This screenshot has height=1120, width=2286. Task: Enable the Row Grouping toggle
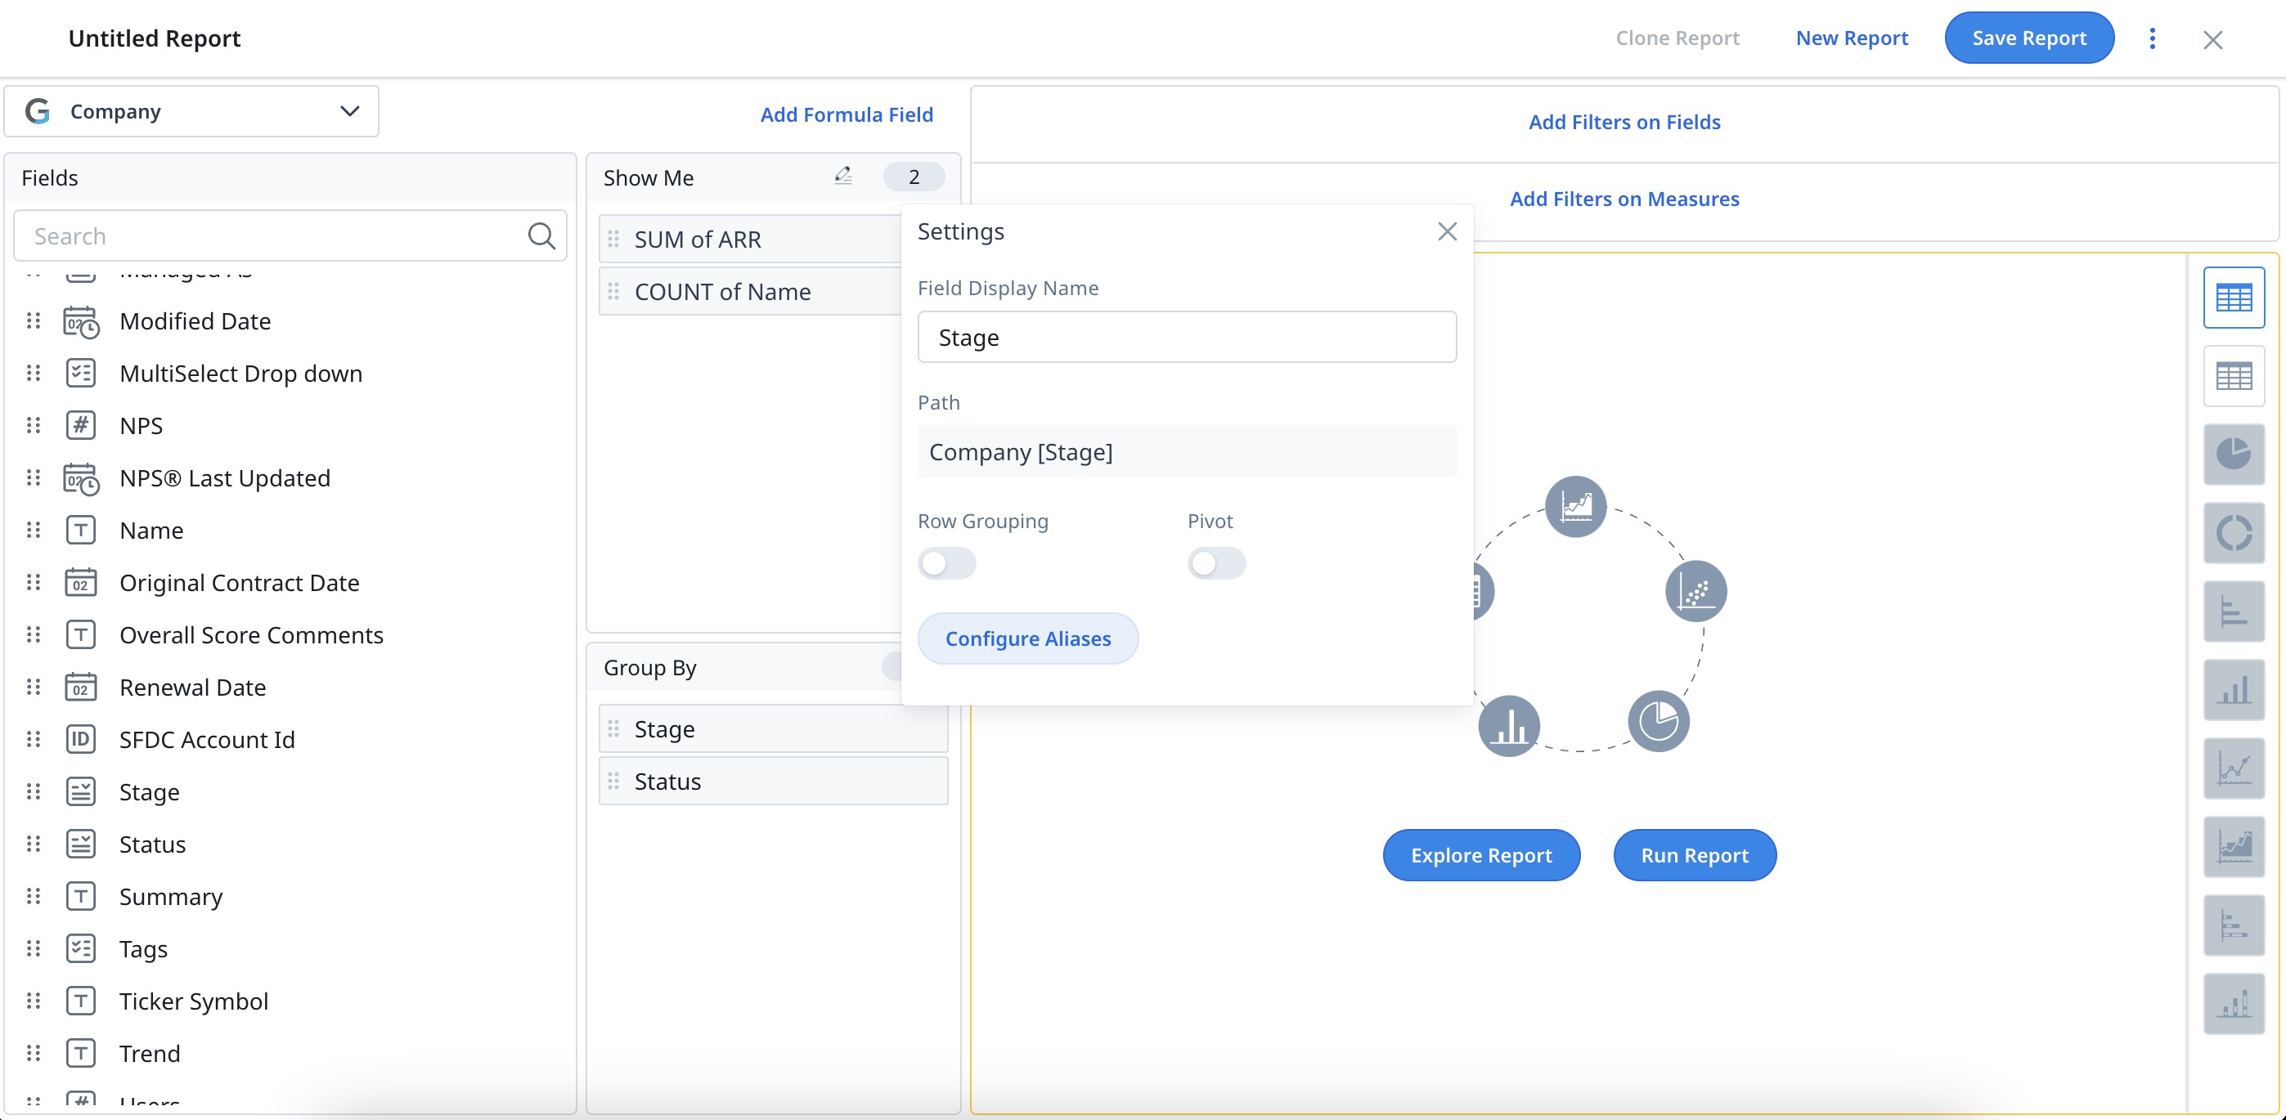click(x=947, y=563)
